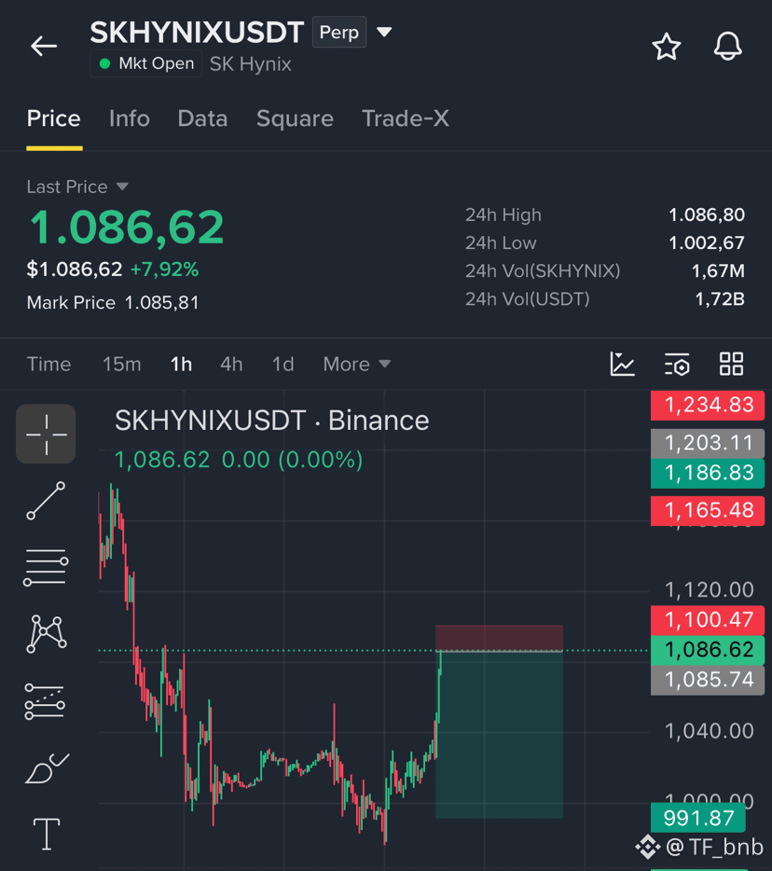Tap the green 1,186.83 price label
772x871 pixels.
pyautogui.click(x=708, y=474)
